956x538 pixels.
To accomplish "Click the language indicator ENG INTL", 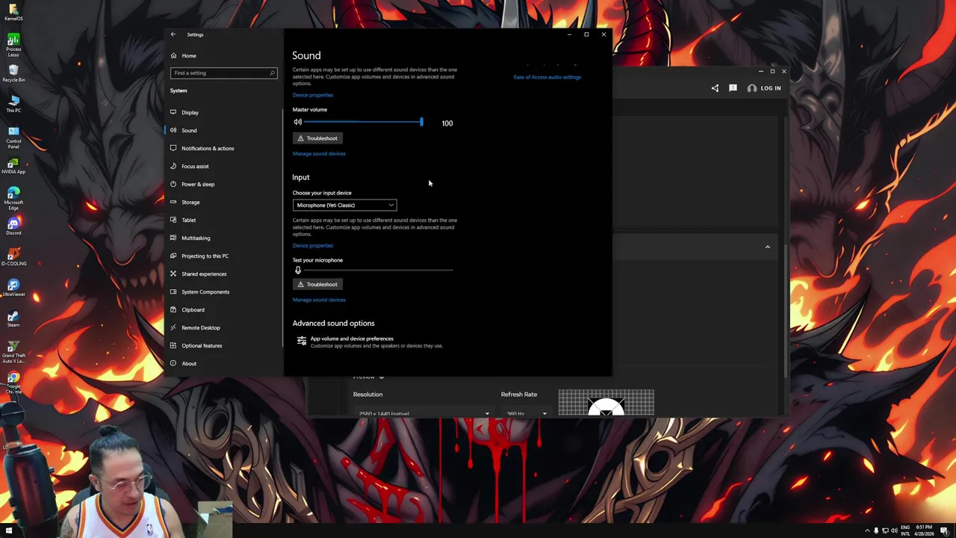I will [906, 531].
